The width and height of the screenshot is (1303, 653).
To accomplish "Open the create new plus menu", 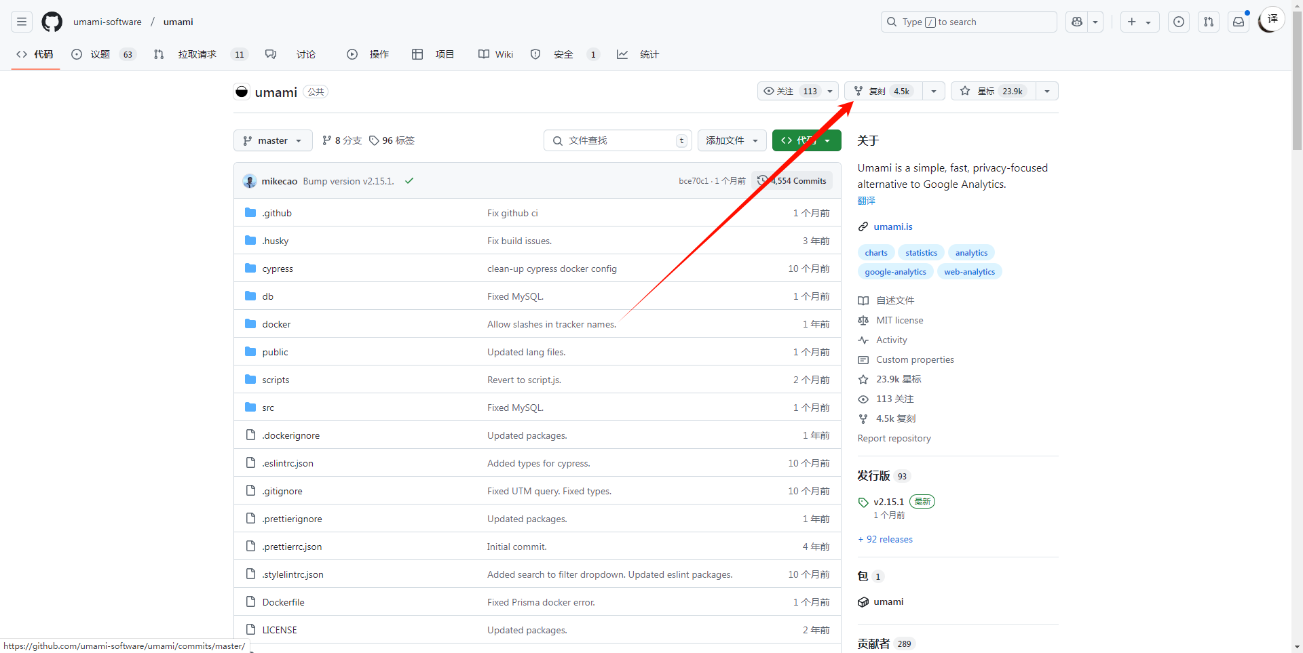I will 1139,22.
